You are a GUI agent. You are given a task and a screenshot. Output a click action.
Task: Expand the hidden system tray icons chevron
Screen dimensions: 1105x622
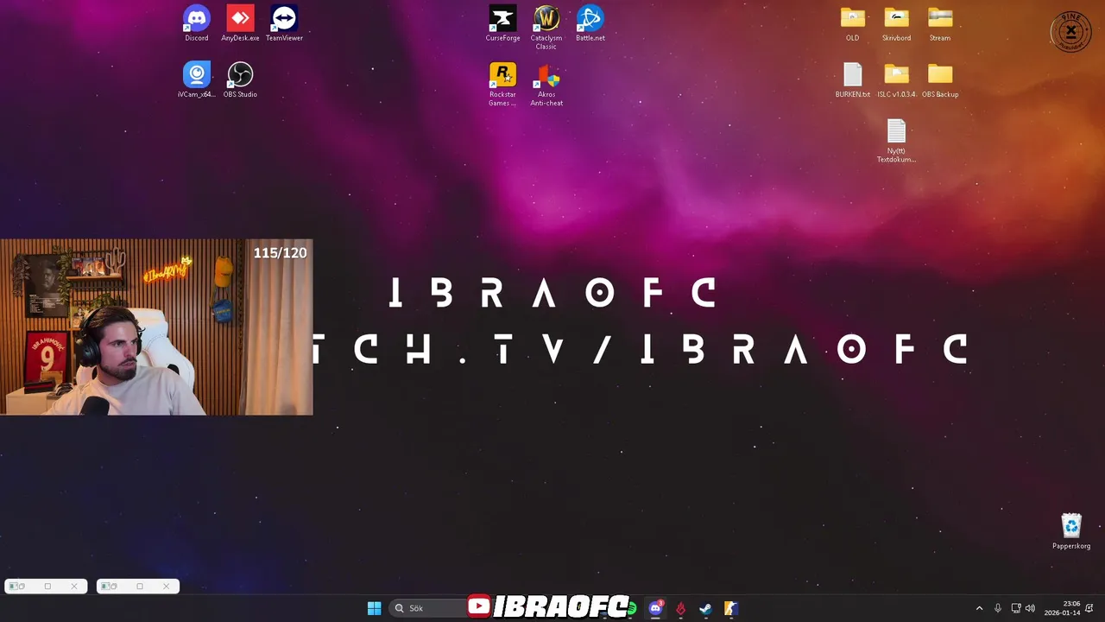coord(979,608)
